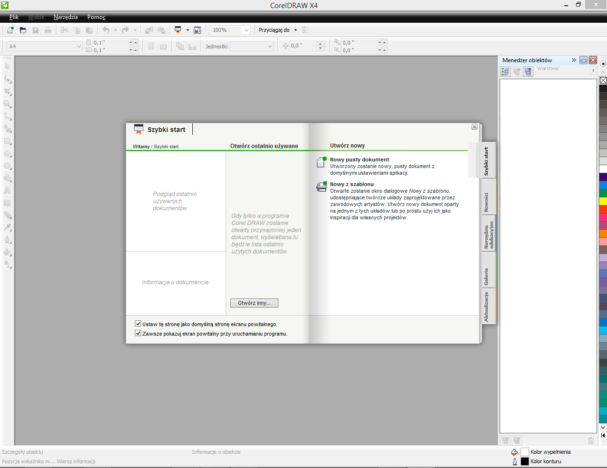Click the Print icon
Image resolution: width=607 pixels, height=468 pixels.
tap(48, 30)
